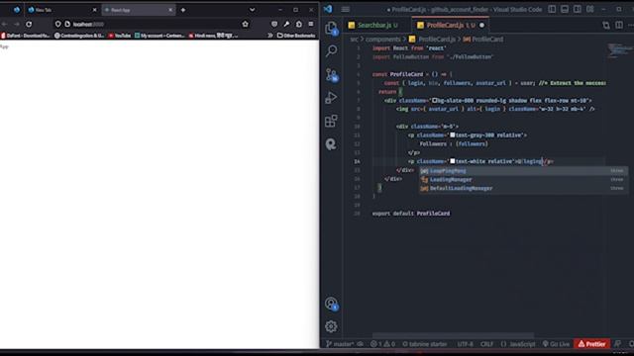
Task: Change the UTF-8 file encoding
Action: coord(465,344)
